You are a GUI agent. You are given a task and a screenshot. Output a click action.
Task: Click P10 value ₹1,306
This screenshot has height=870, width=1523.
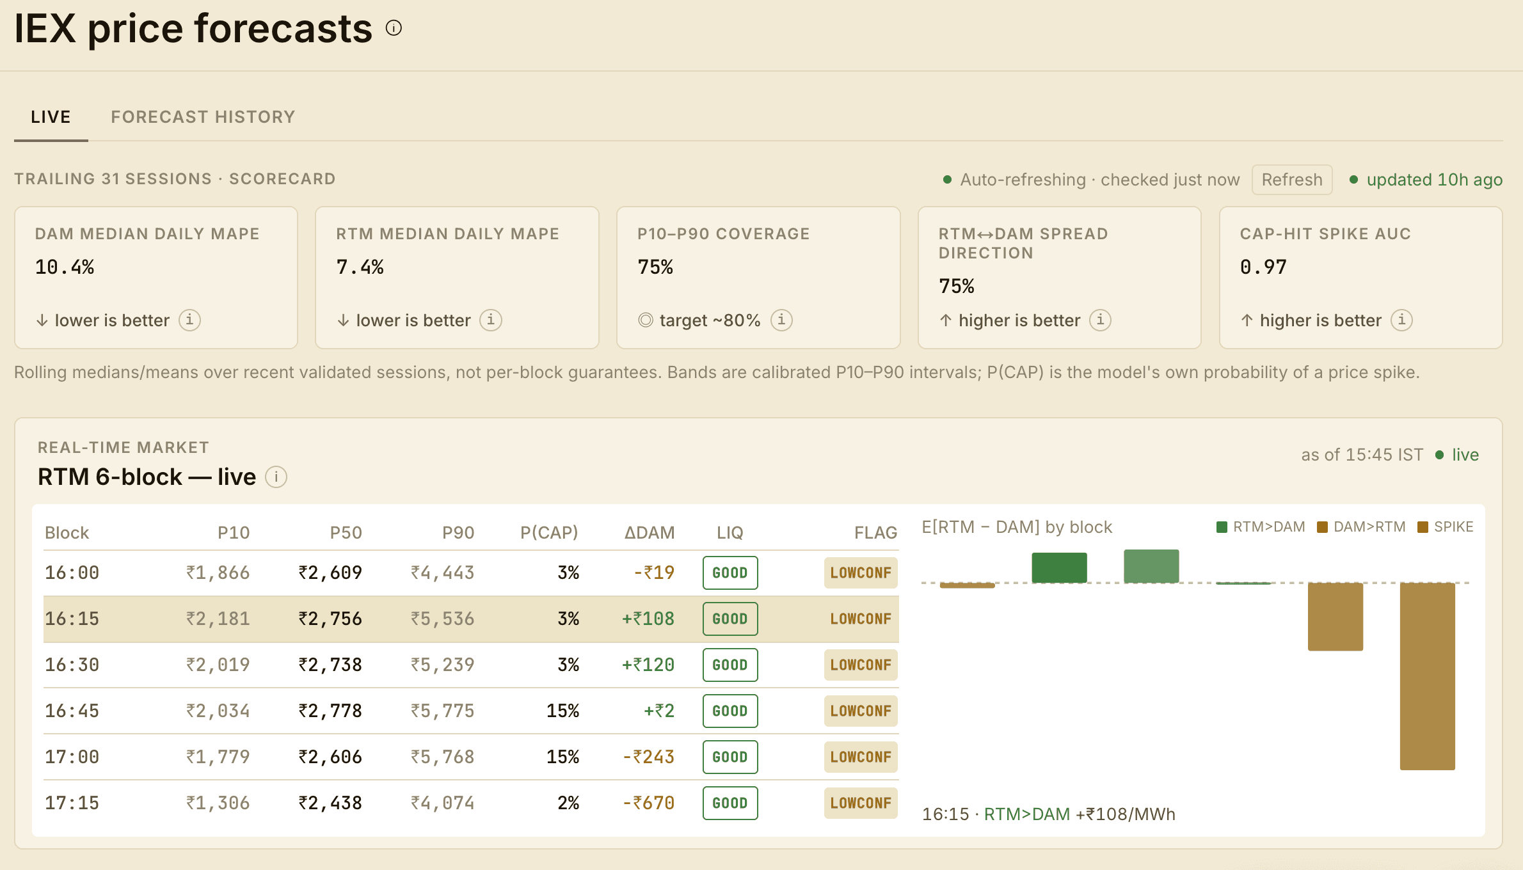pos(218,803)
